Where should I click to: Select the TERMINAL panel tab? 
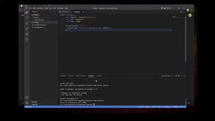coord(91,76)
